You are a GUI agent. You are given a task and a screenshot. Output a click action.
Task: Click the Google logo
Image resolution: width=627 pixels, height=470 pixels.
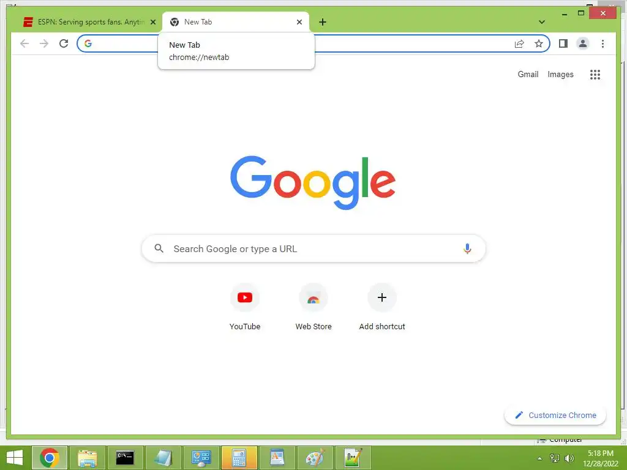point(313,182)
